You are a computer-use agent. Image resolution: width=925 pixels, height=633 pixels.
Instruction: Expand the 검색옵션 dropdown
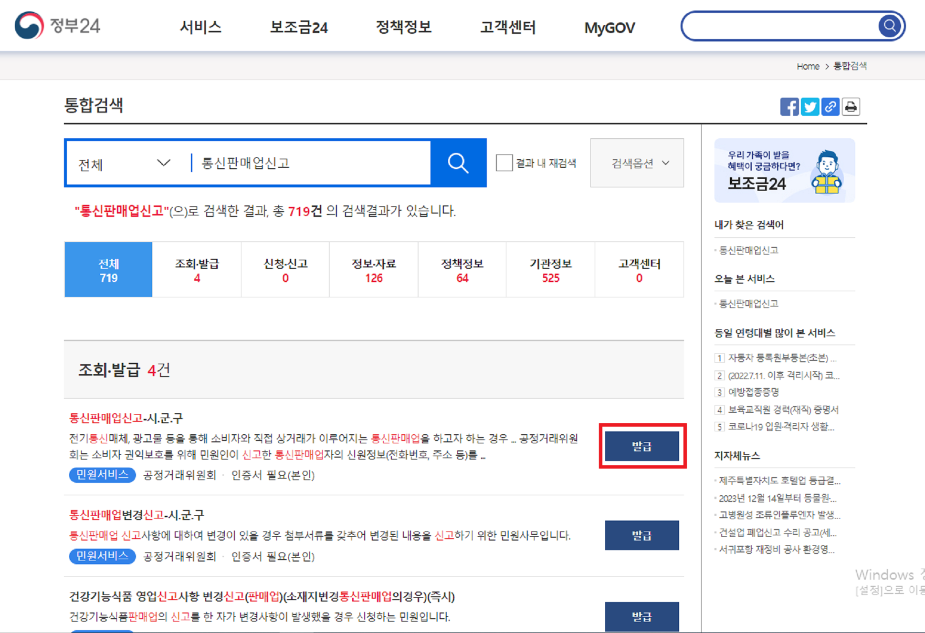pos(637,163)
